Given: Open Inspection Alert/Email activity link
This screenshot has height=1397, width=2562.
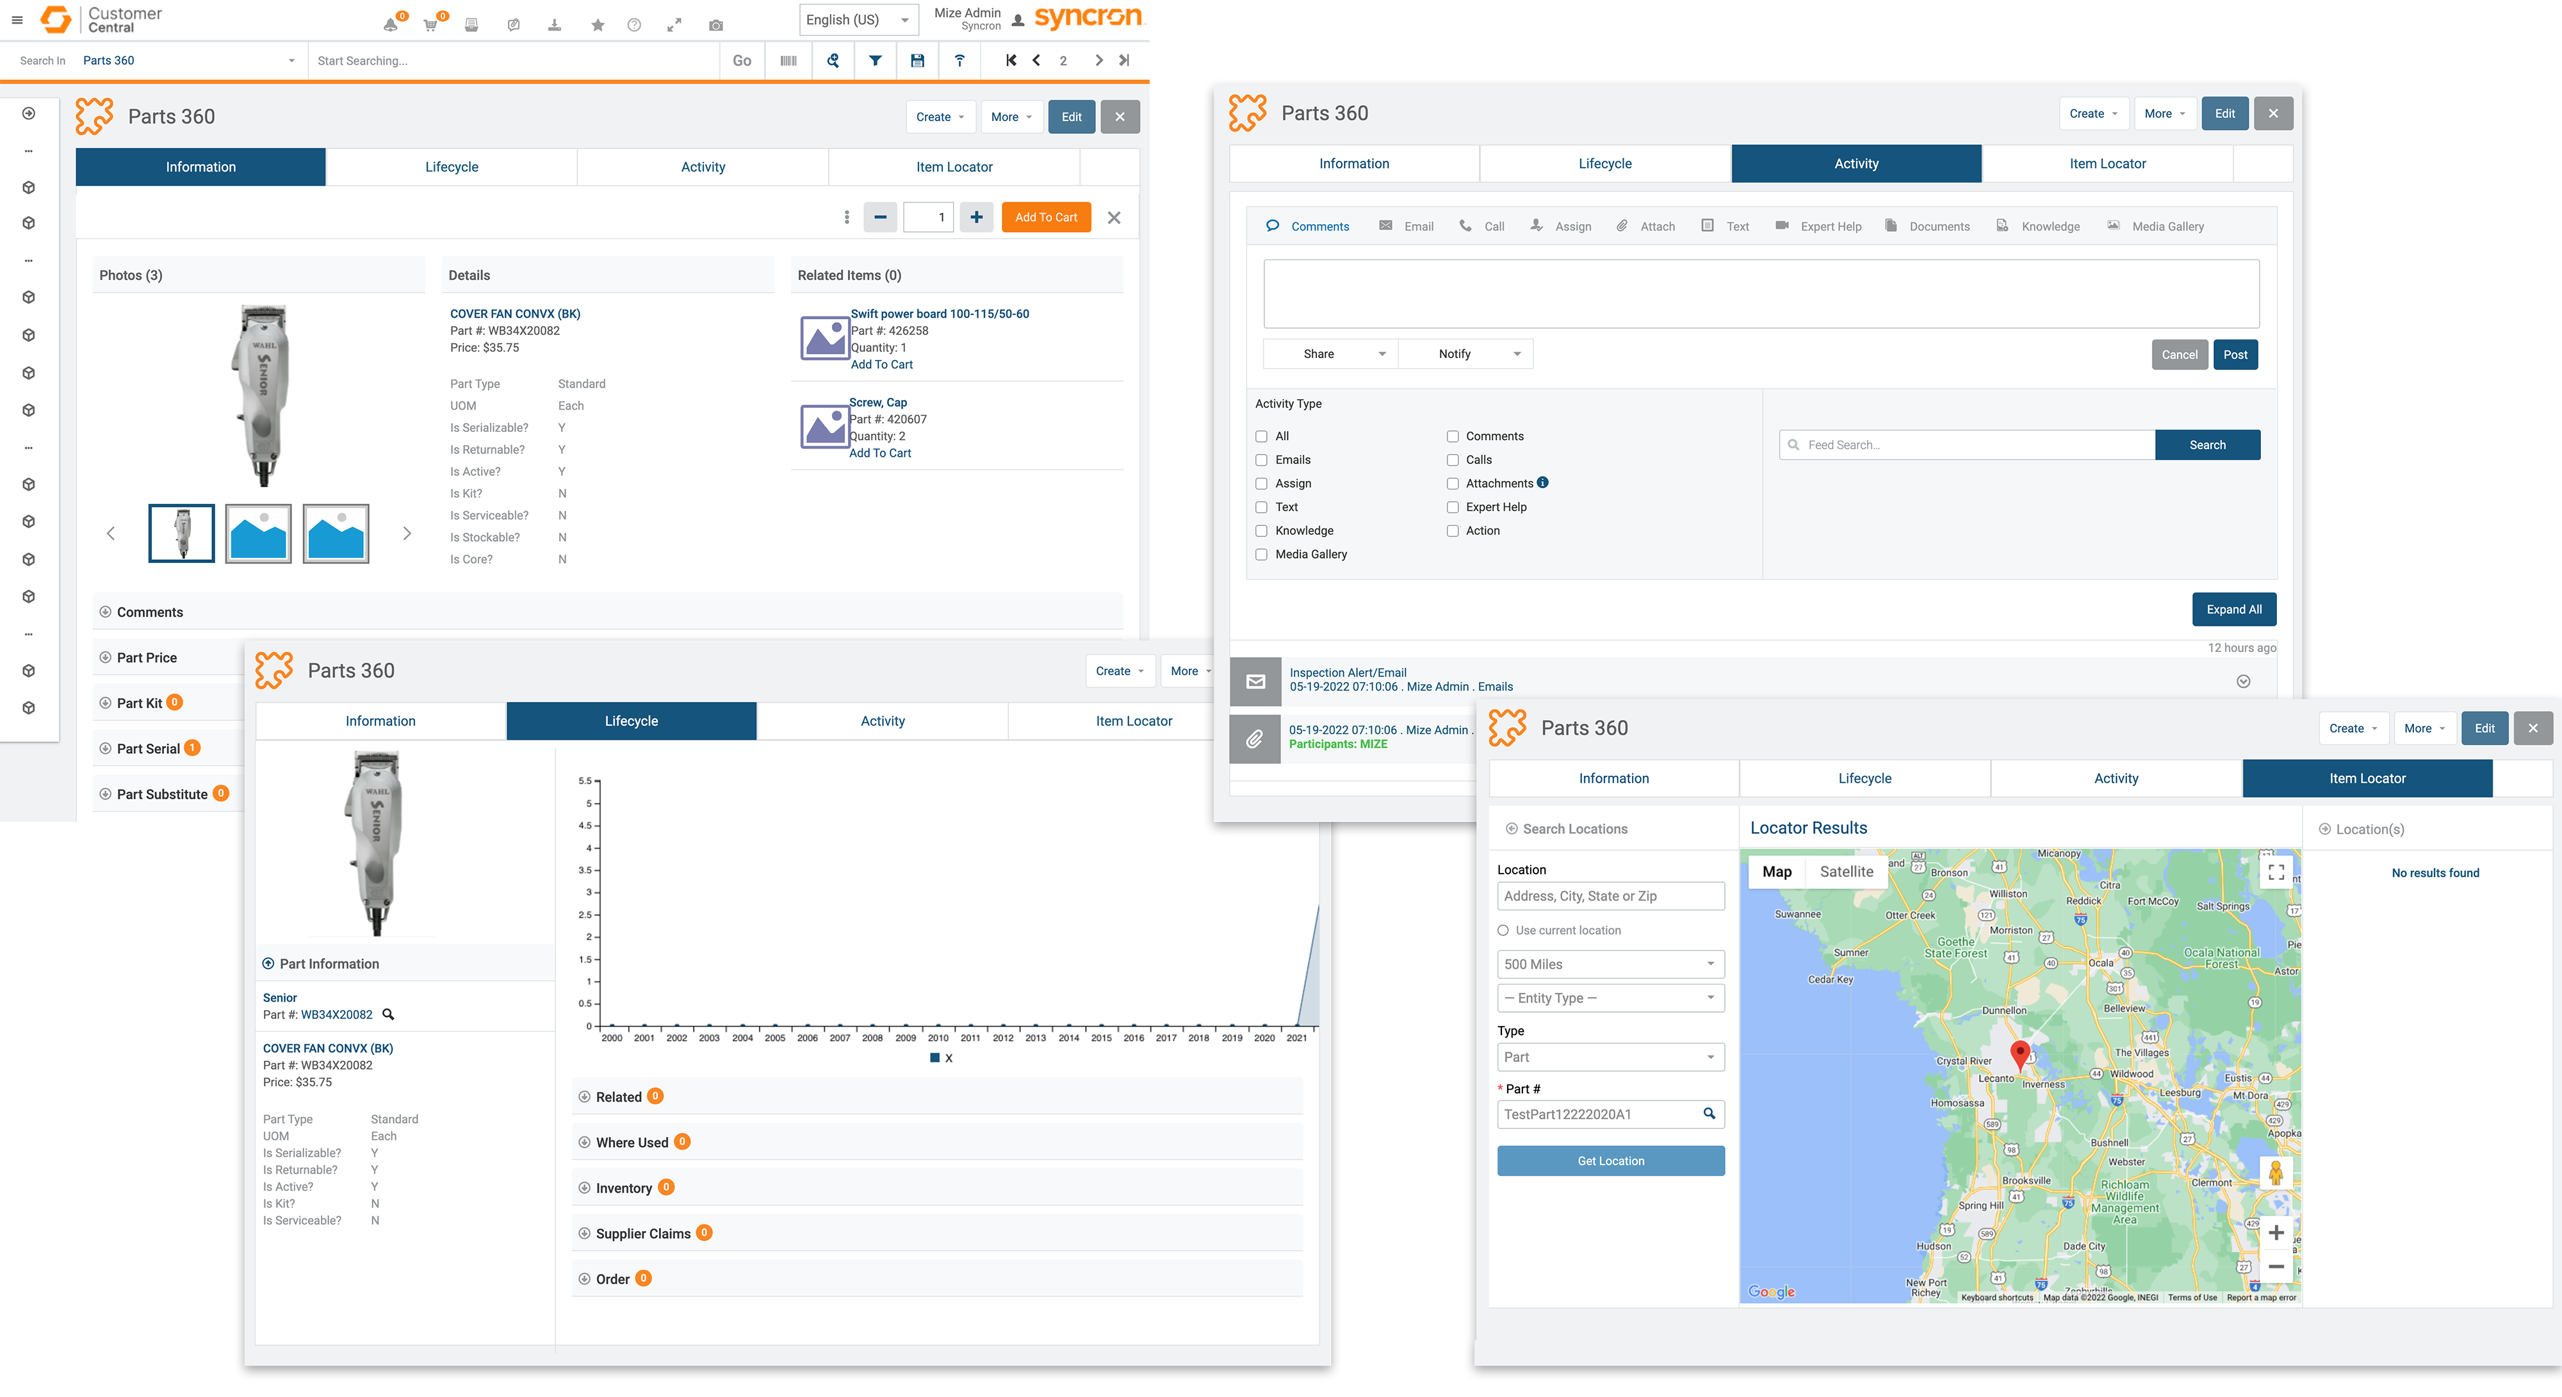Looking at the screenshot, I should [x=1348, y=673].
